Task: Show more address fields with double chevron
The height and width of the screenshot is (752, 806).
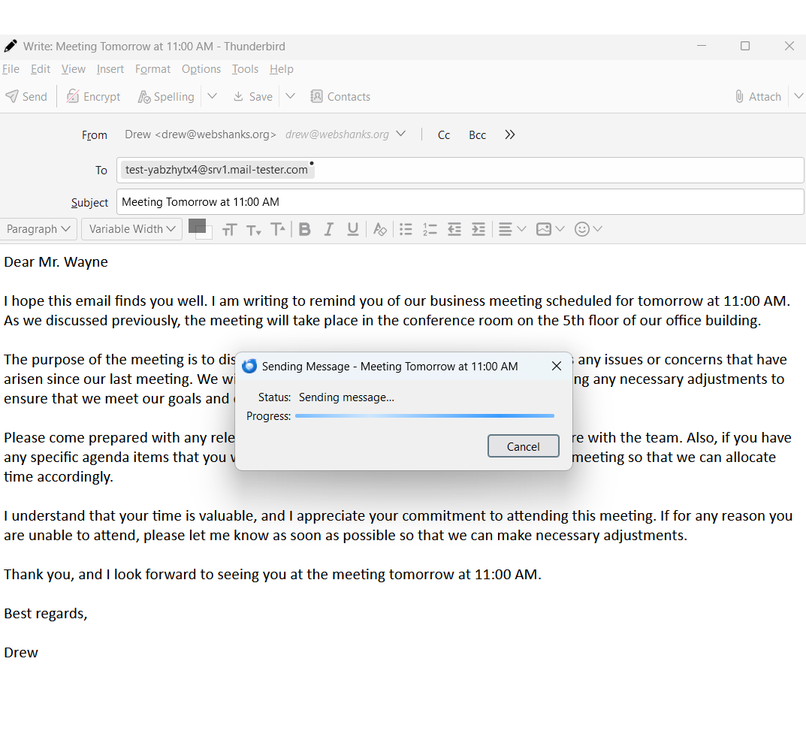Action: [x=509, y=134]
